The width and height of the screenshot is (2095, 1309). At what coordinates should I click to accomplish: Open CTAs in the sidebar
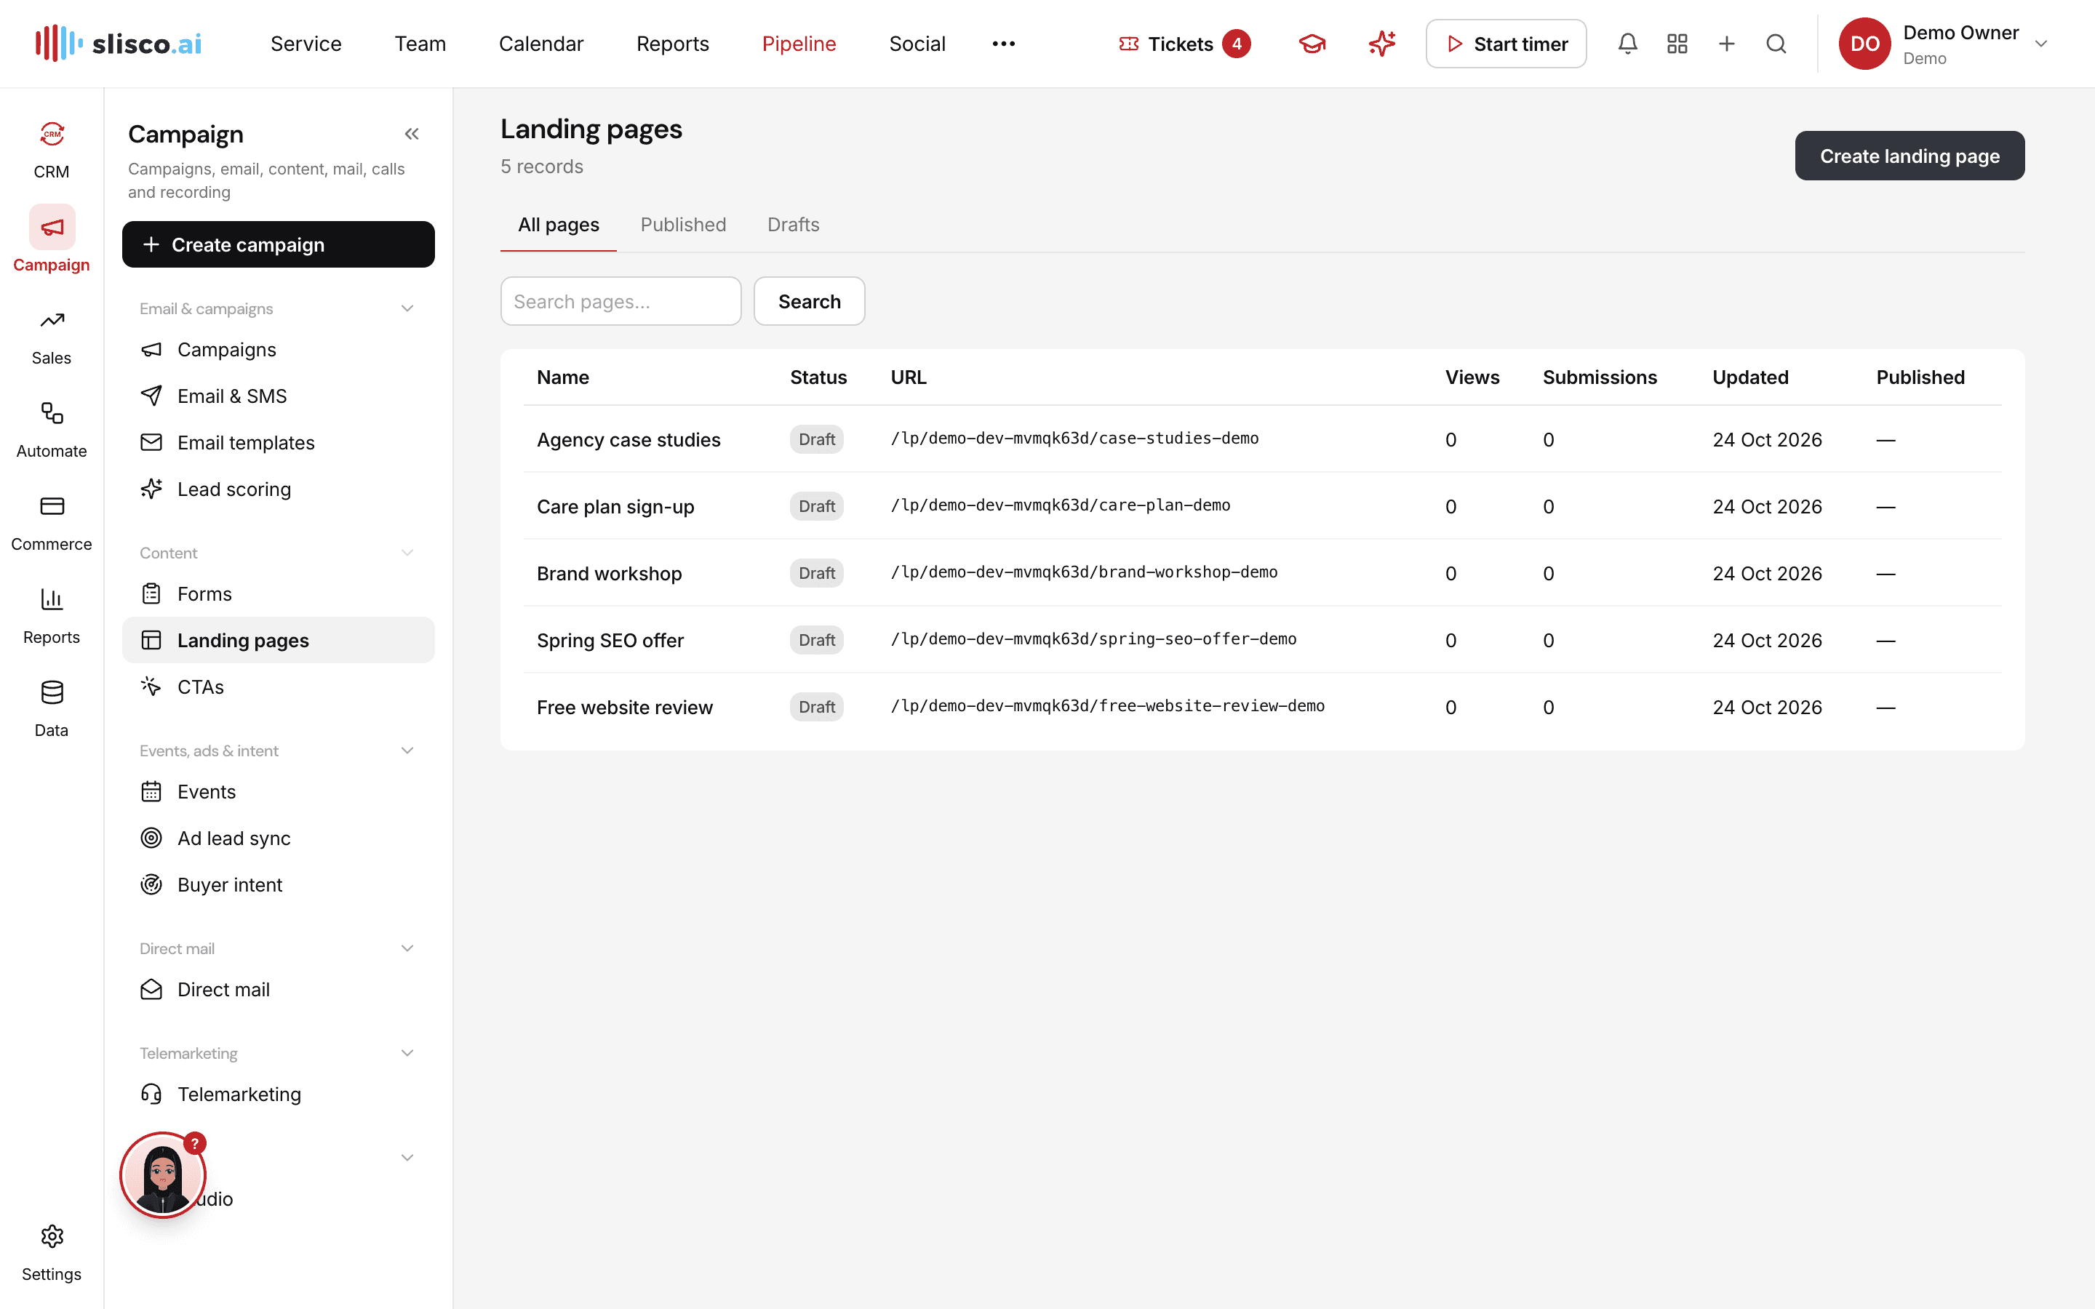[278, 686]
